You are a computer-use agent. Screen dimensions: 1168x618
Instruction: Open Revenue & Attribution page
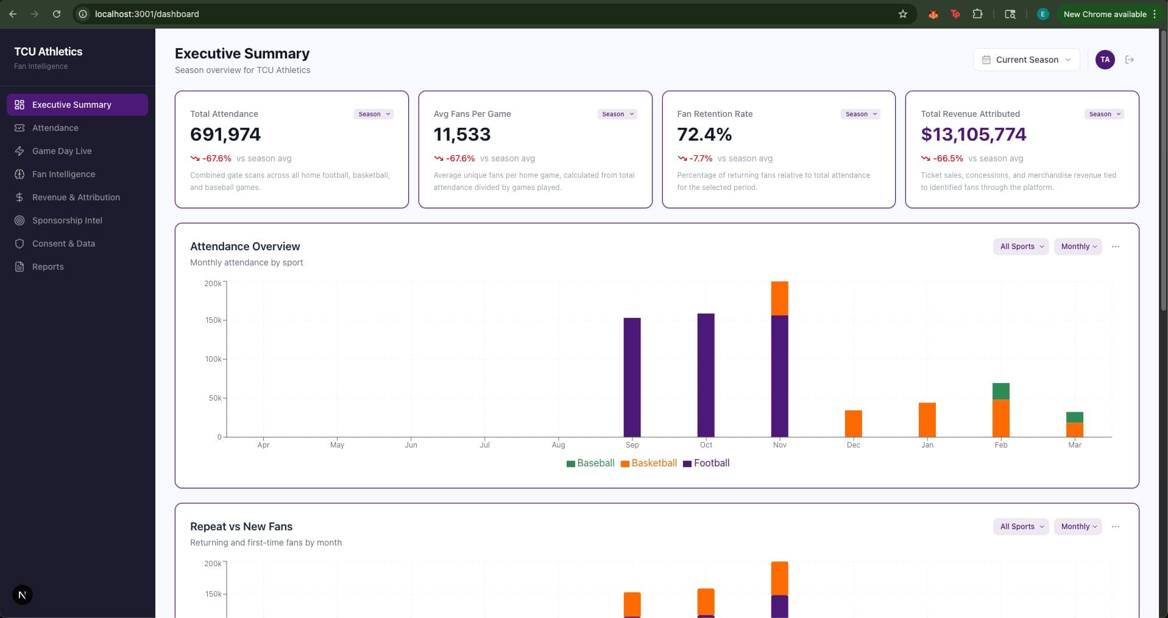click(x=77, y=197)
